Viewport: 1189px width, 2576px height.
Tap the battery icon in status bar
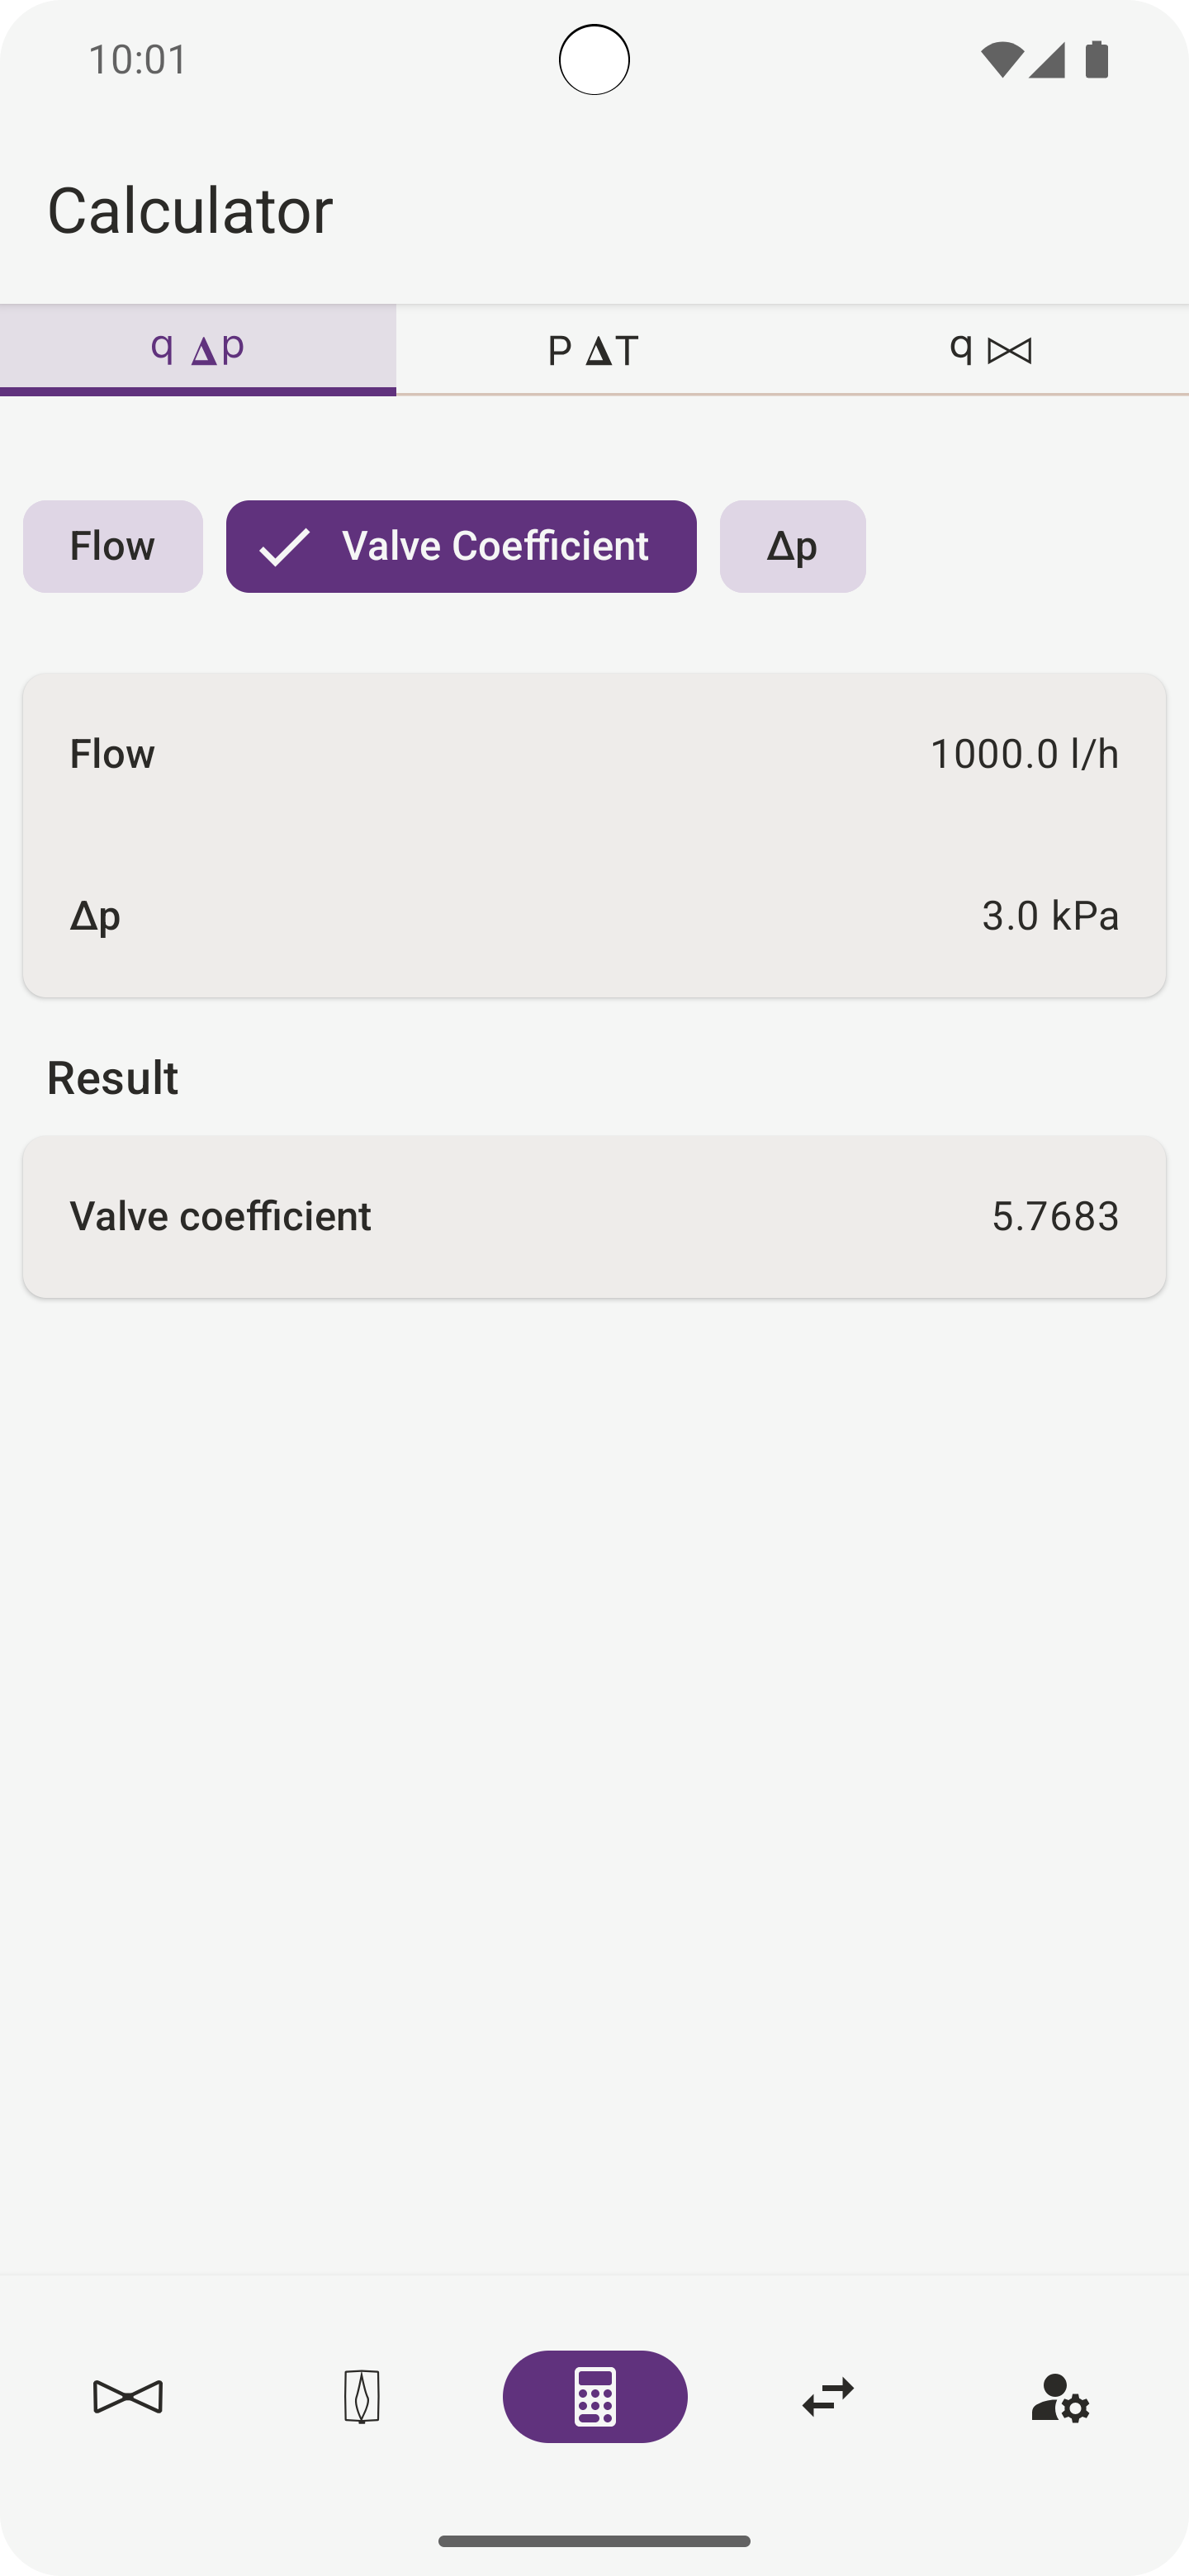pos(1097,59)
